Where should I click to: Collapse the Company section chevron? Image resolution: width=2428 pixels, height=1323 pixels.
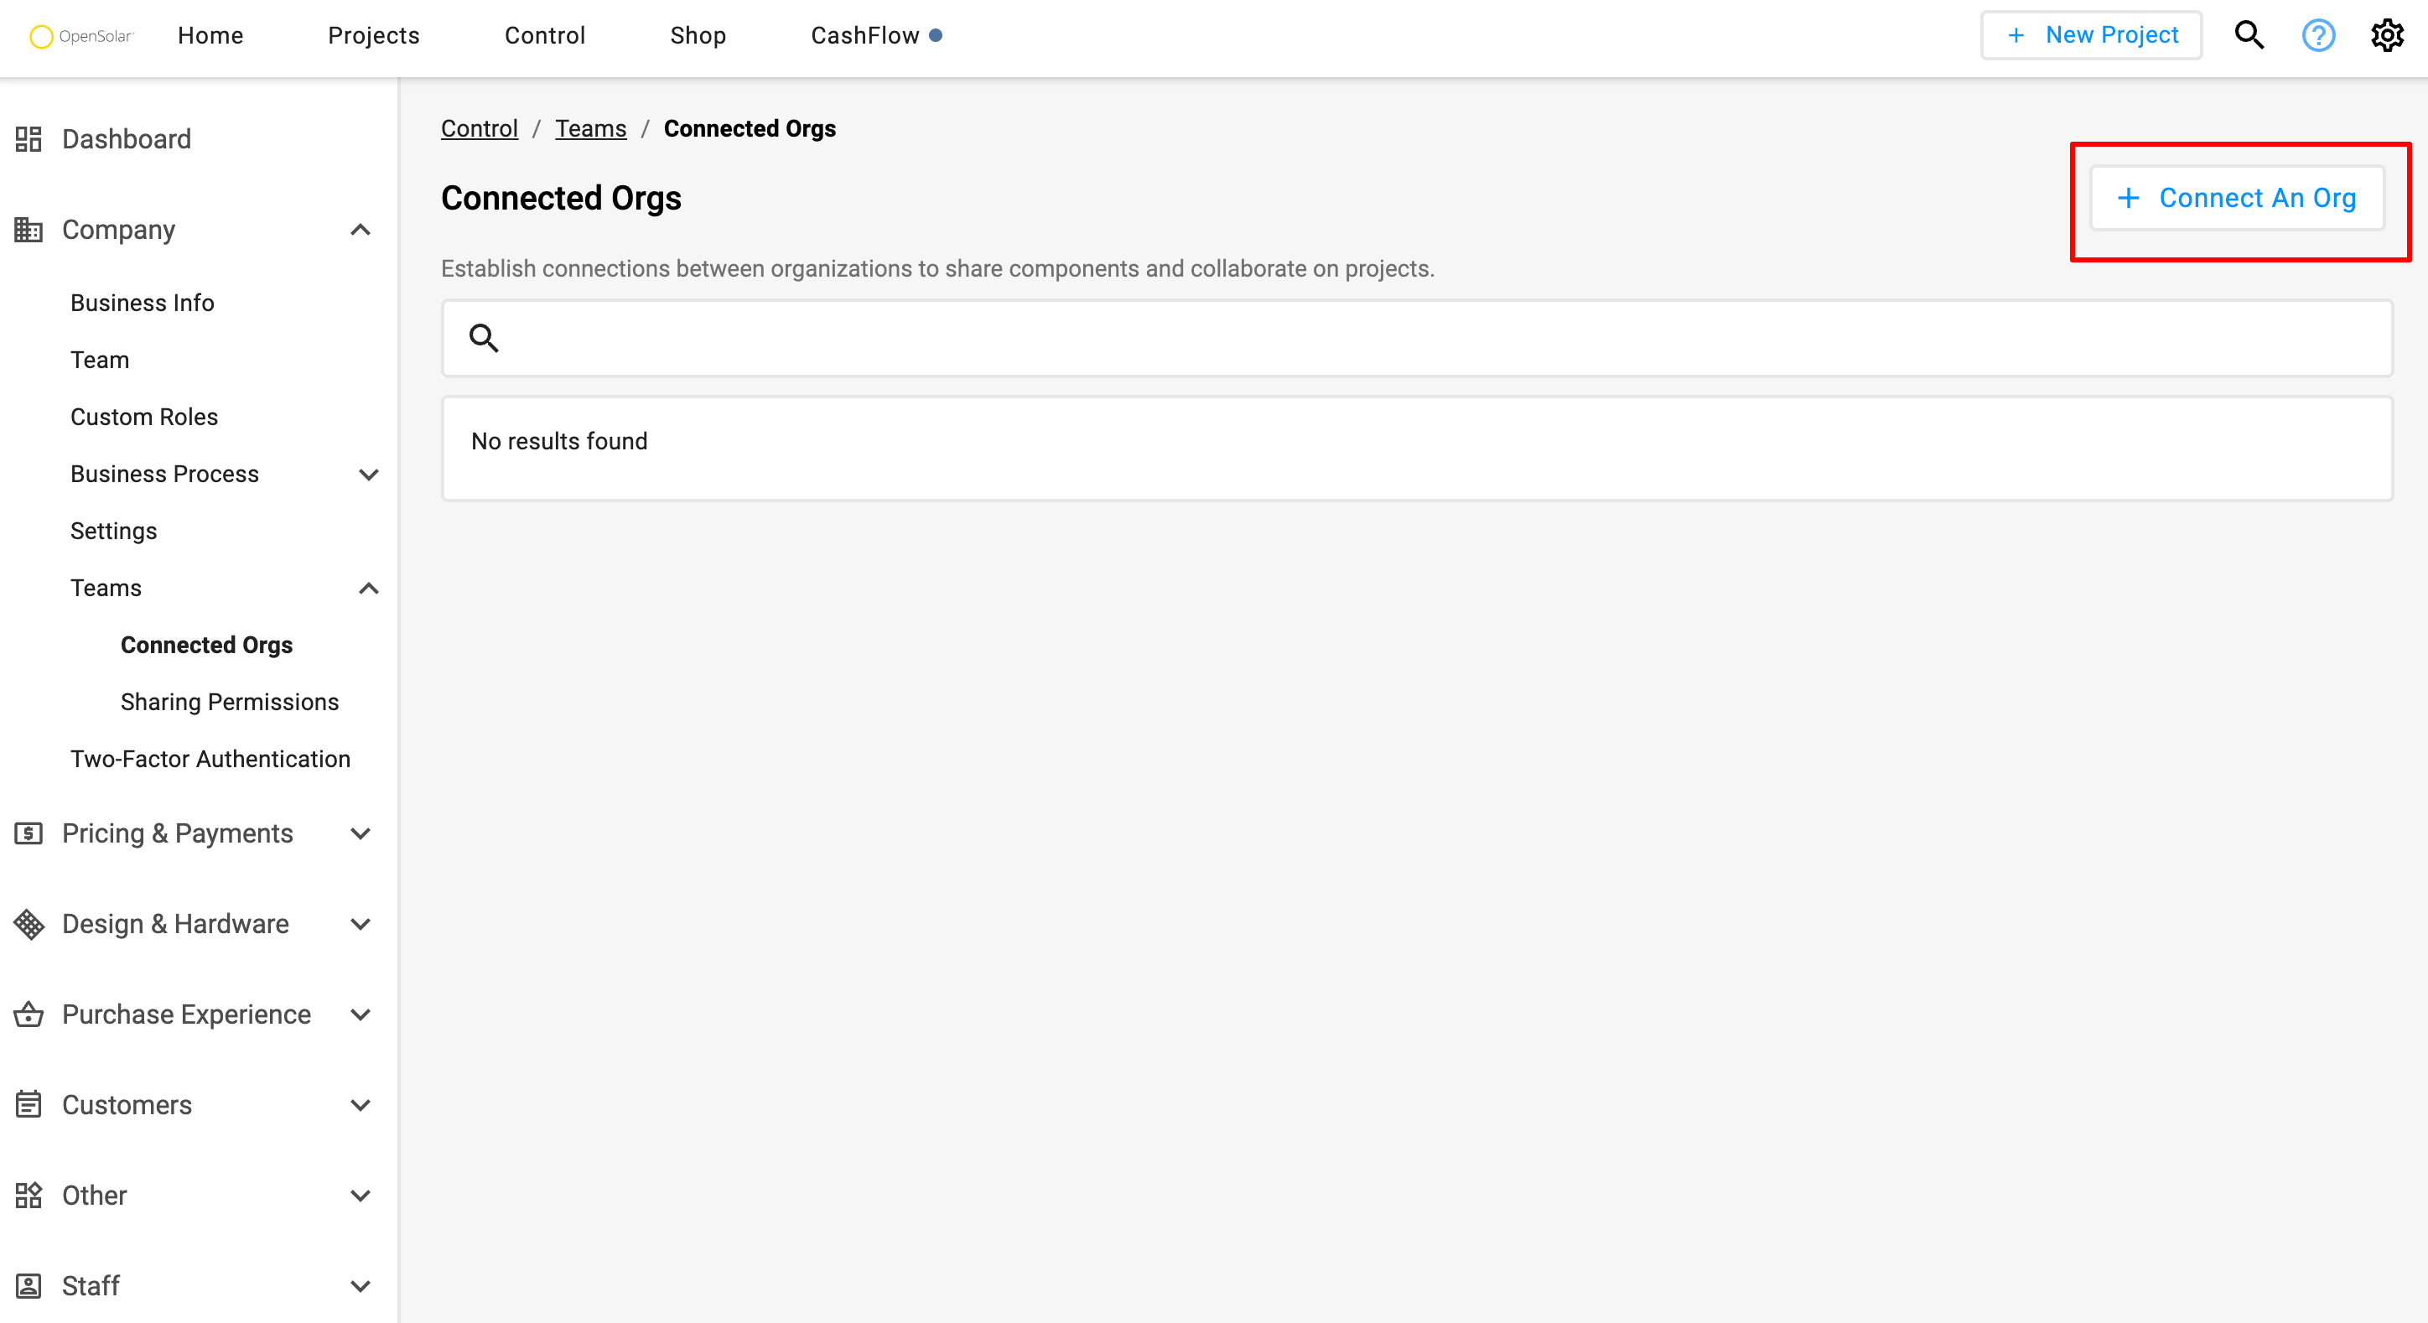(360, 230)
